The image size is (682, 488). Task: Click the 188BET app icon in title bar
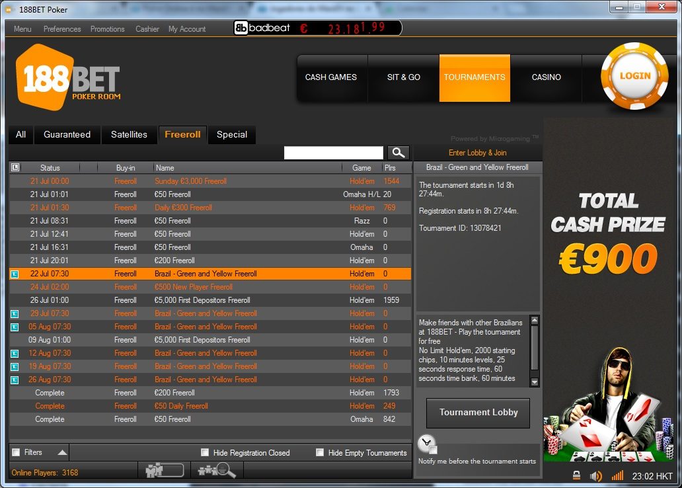pyautogui.click(x=9, y=9)
